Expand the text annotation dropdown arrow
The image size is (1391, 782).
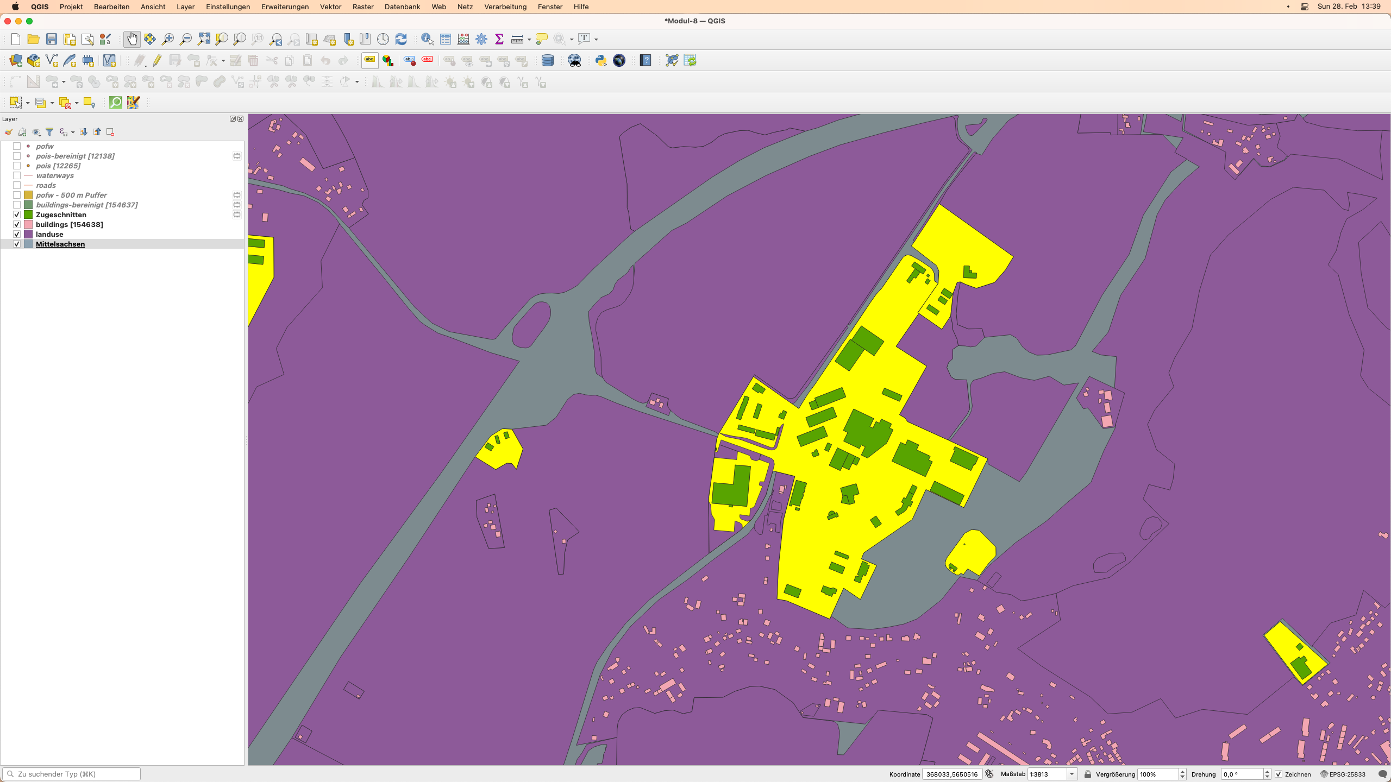click(x=596, y=39)
